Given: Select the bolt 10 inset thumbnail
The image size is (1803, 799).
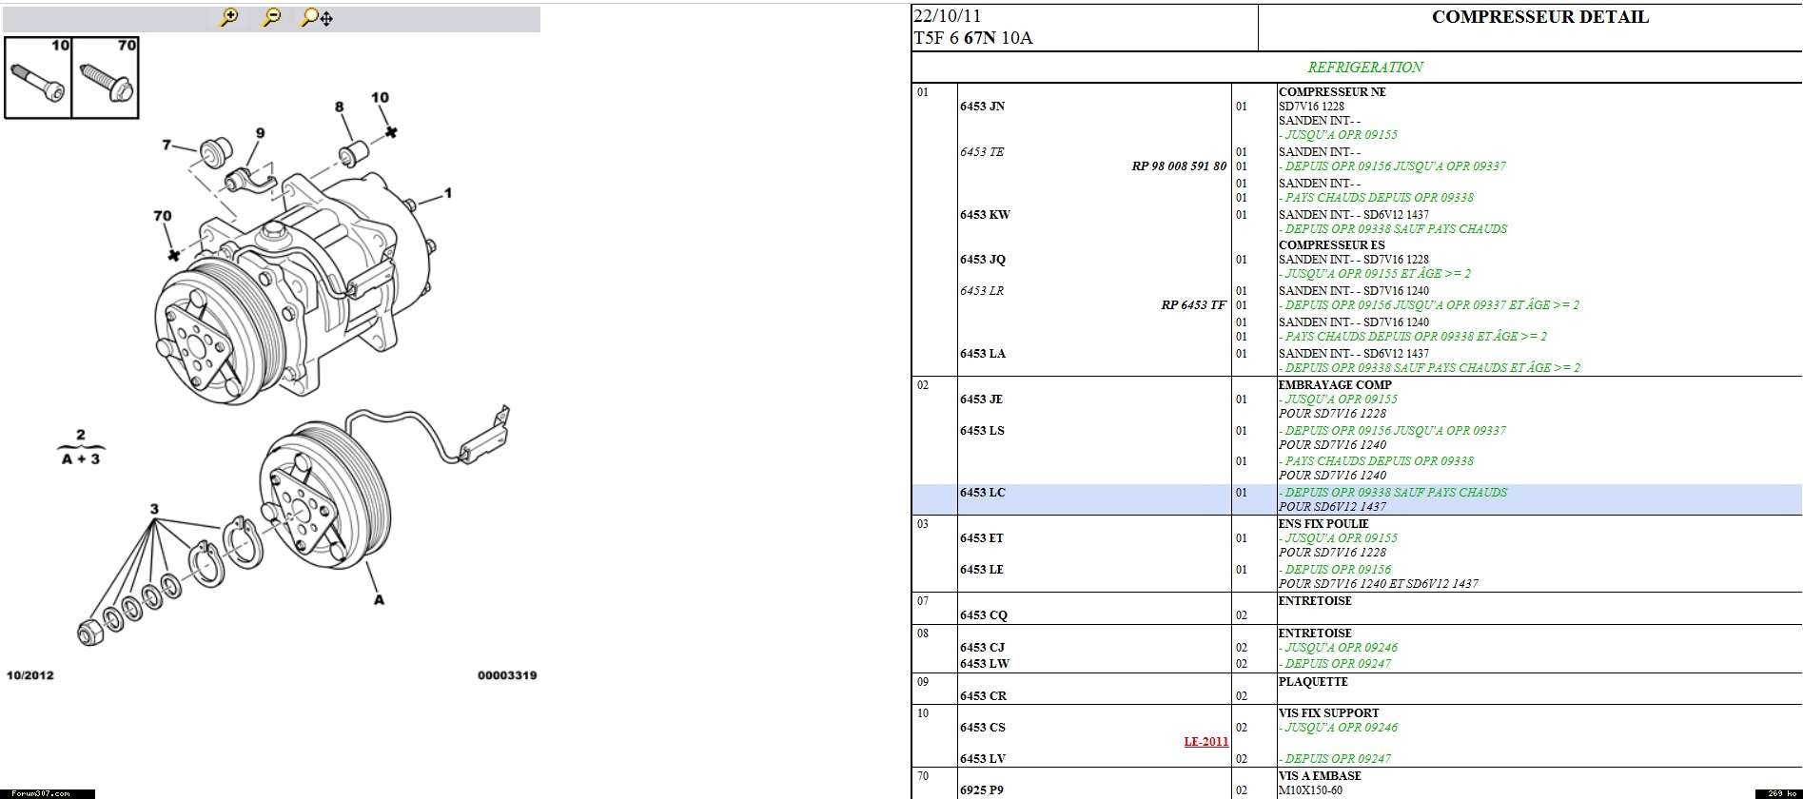Looking at the screenshot, I should (x=38, y=77).
